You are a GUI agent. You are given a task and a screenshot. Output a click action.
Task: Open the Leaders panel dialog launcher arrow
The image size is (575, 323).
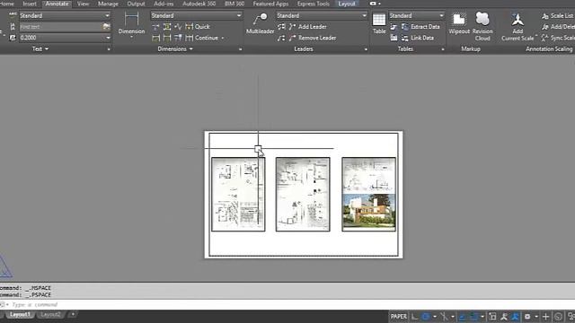click(366, 49)
